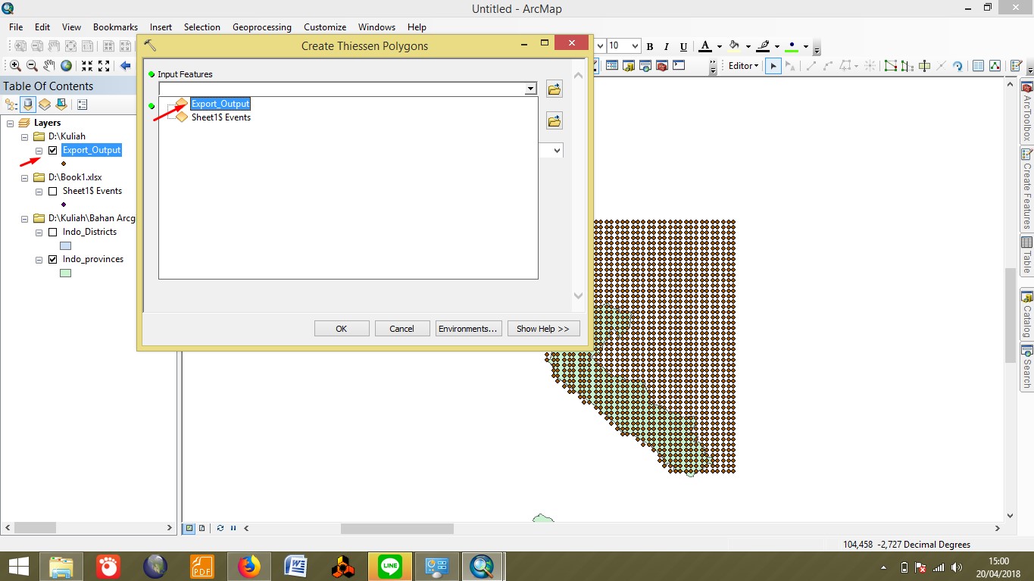Collapse the D:\Kuliah folder group
Image resolution: width=1034 pixels, height=581 pixels.
24,136
